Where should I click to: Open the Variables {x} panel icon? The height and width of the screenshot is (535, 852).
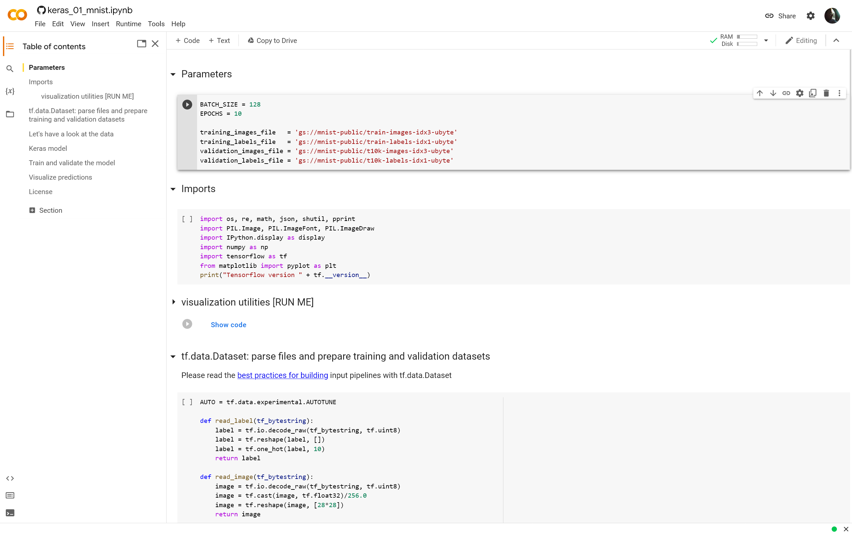(10, 91)
